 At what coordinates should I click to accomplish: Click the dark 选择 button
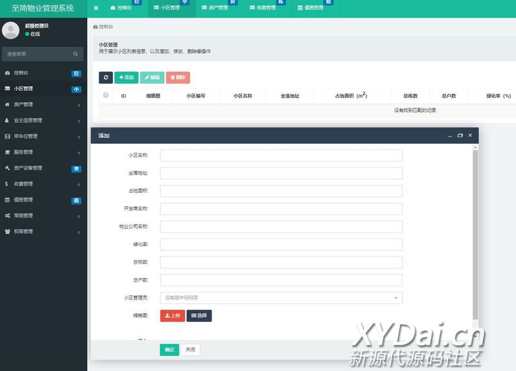point(199,316)
